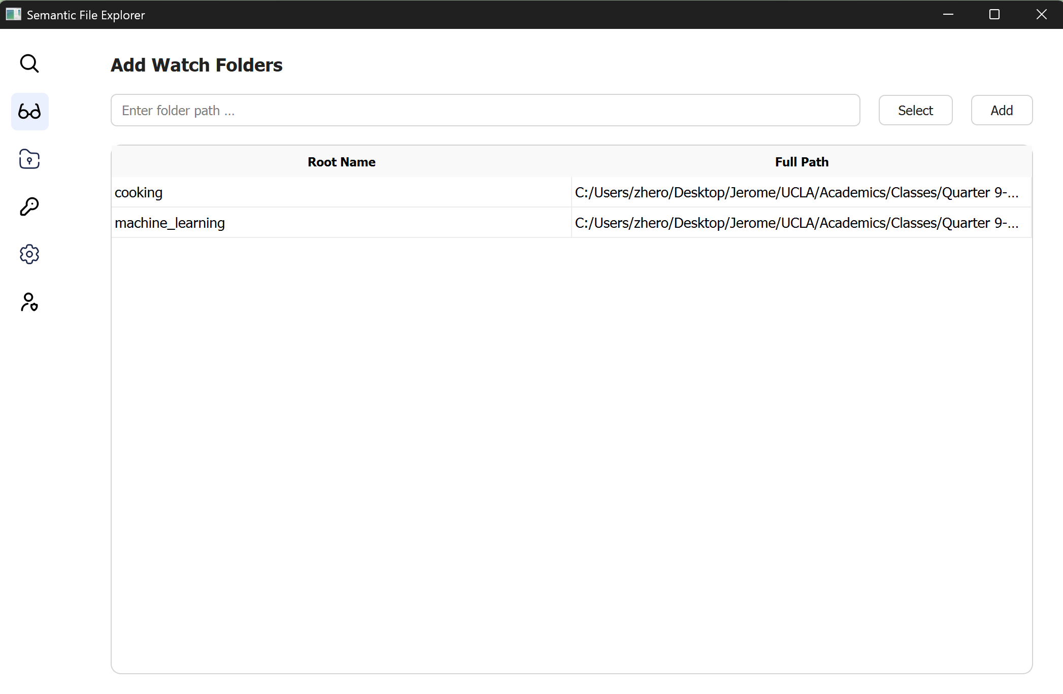Image resolution: width=1063 pixels, height=694 pixels.
Task: Open the folder sync icon in sidebar
Action: pos(29,159)
